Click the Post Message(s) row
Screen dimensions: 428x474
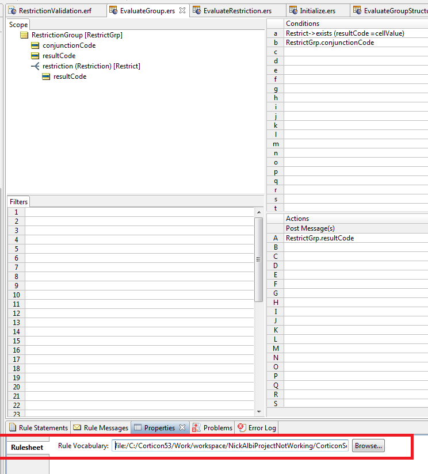pyautogui.click(x=356, y=228)
